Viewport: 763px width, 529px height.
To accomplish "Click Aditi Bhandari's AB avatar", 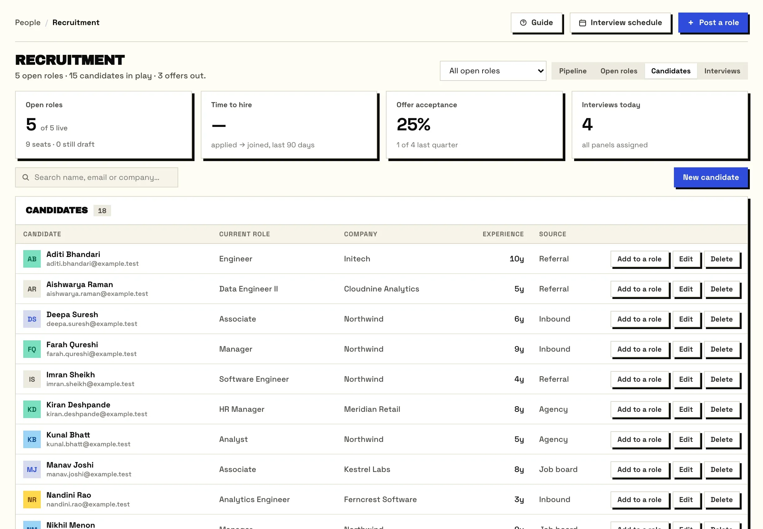I will (x=32, y=259).
